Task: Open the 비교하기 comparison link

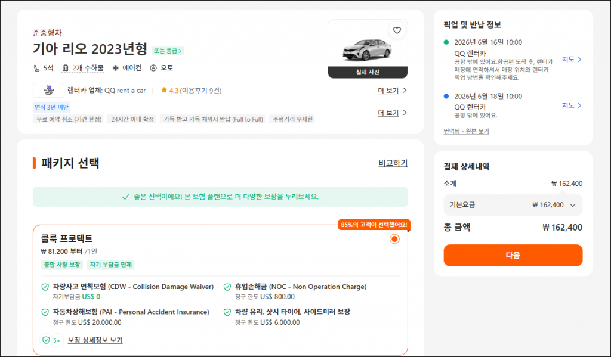Action: click(393, 164)
